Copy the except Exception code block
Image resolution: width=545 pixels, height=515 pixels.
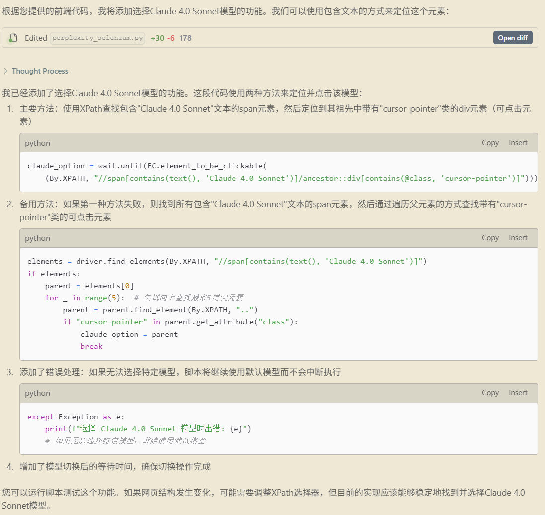click(490, 393)
